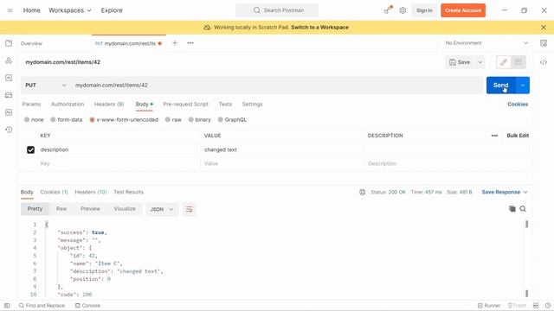Image resolution: width=554 pixels, height=311 pixels.
Task: Open the help icon in status bar
Action: pos(548,305)
